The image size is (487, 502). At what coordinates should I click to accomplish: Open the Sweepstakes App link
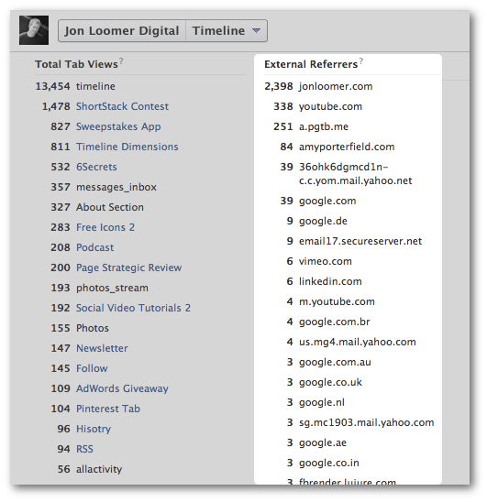(118, 126)
